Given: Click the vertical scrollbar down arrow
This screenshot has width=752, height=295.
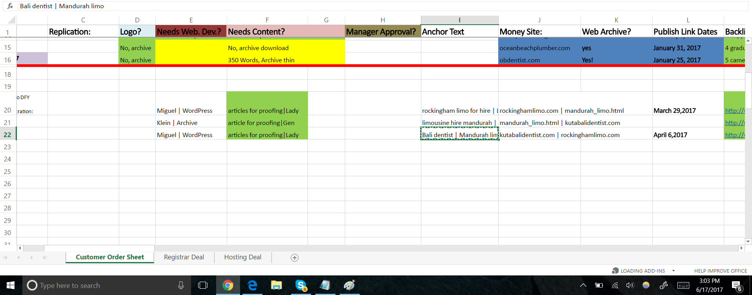Looking at the screenshot, I should 748,241.
